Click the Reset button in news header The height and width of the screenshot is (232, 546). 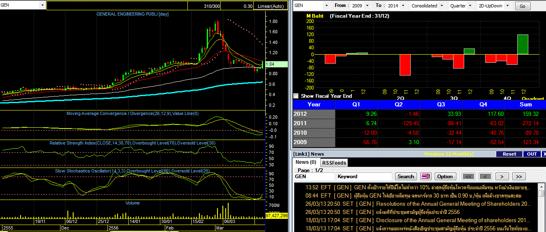(x=509, y=154)
